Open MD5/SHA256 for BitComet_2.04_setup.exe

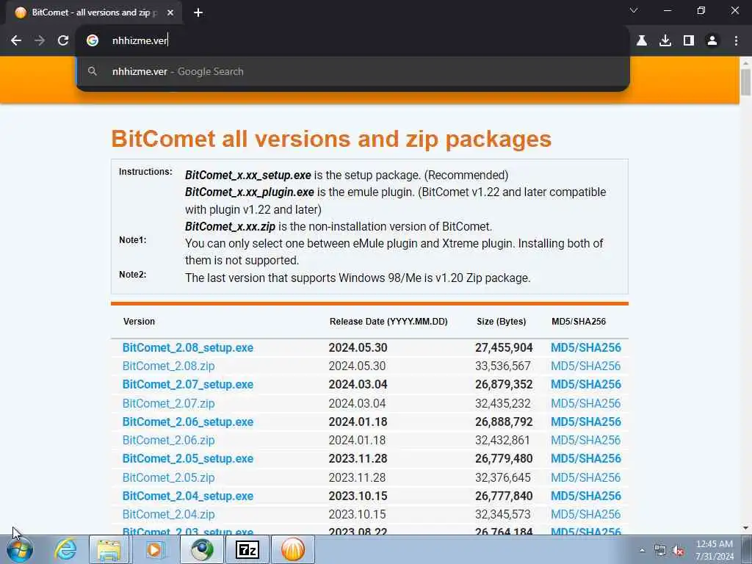585,496
